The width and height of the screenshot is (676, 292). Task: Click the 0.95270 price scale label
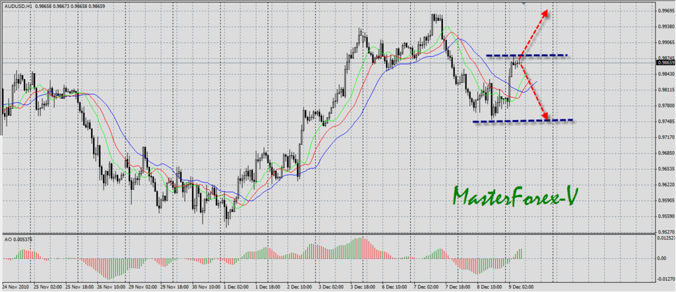coord(665,232)
